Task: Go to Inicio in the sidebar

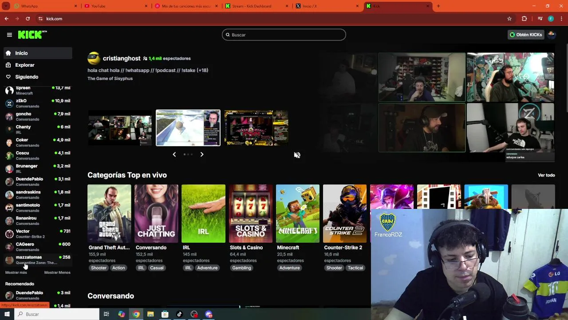Action: pyautogui.click(x=38, y=53)
